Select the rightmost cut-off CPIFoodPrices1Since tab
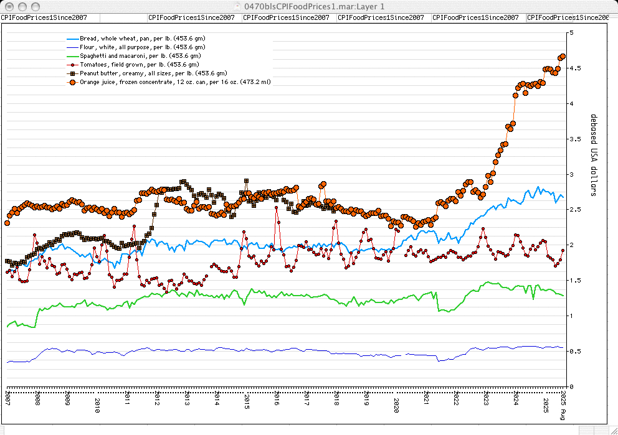618x435 pixels. (567, 18)
